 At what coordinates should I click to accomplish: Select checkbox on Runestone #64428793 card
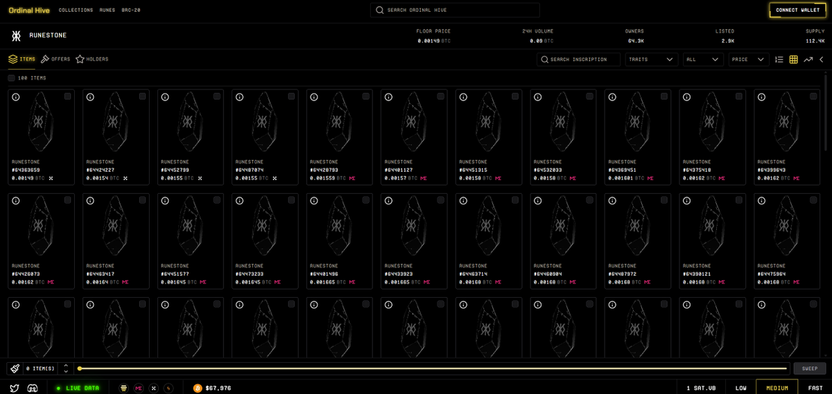pos(366,97)
